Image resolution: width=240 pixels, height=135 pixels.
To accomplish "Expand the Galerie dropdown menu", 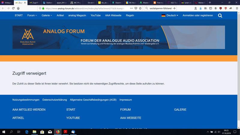I will click(x=47, y=15).
